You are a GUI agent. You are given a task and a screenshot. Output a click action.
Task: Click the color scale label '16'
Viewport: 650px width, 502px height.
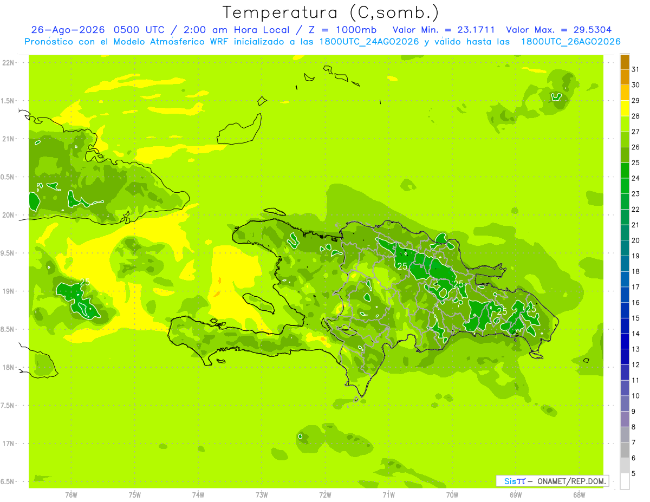click(x=636, y=303)
